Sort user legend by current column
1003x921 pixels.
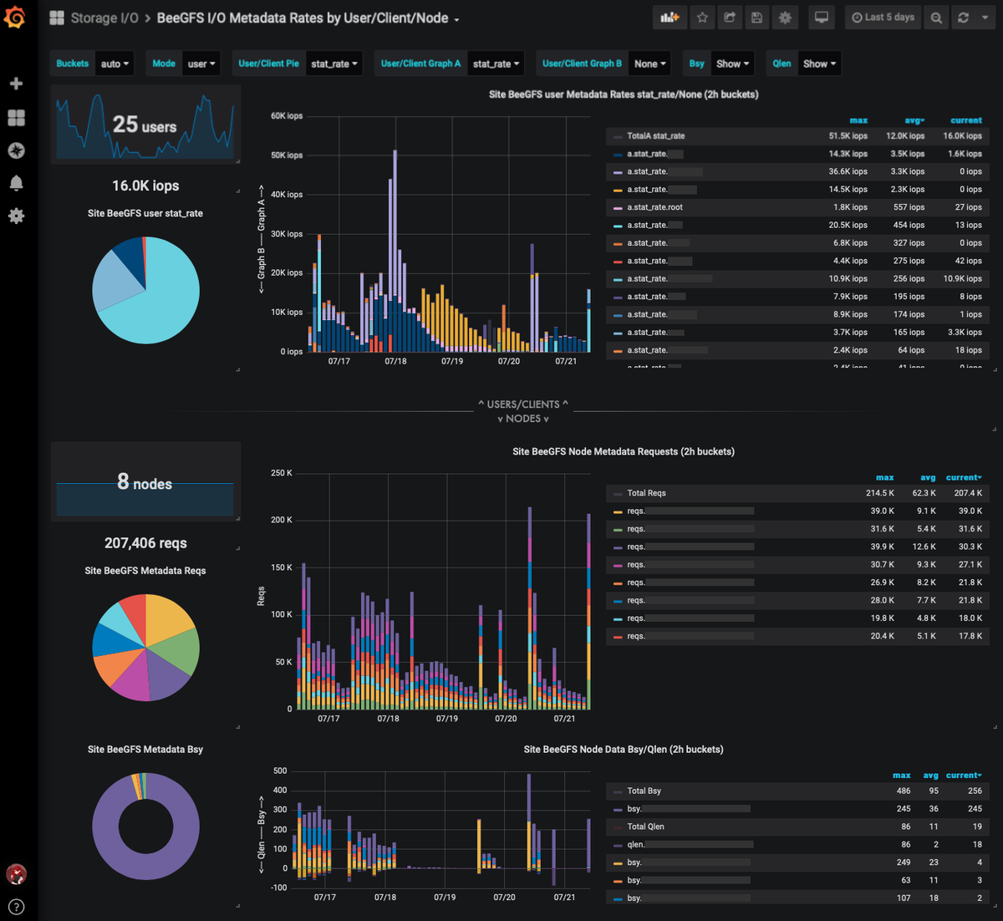[966, 120]
